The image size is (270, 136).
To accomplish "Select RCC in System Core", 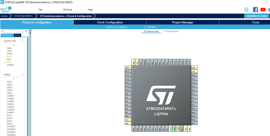I will (x=9, y=59).
